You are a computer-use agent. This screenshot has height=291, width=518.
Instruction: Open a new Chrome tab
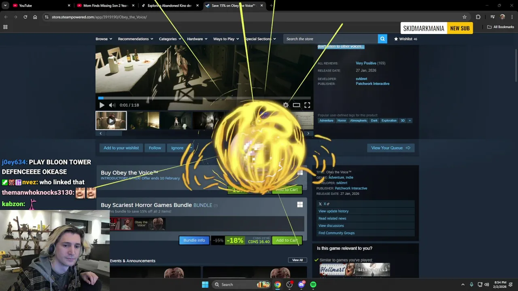[271, 6]
